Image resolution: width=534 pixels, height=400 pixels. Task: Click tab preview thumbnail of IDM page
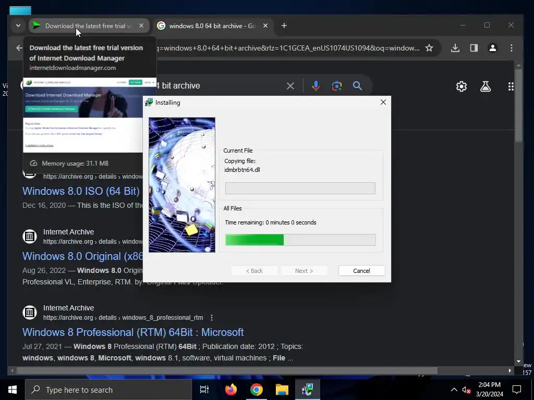click(83, 115)
